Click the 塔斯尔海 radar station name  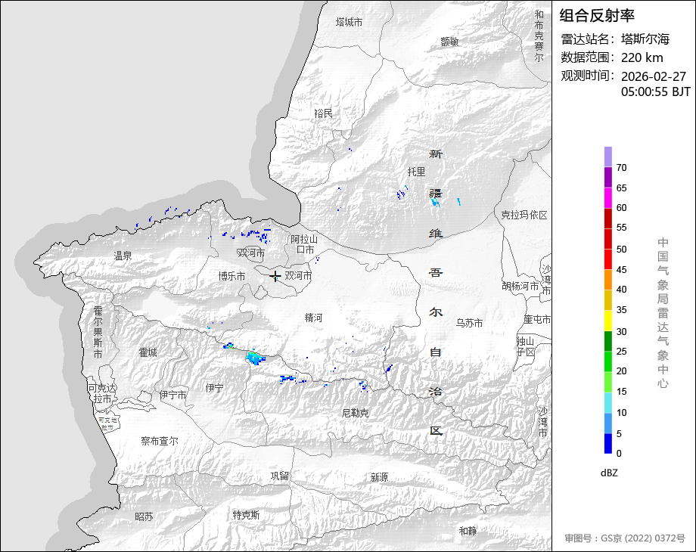point(645,39)
